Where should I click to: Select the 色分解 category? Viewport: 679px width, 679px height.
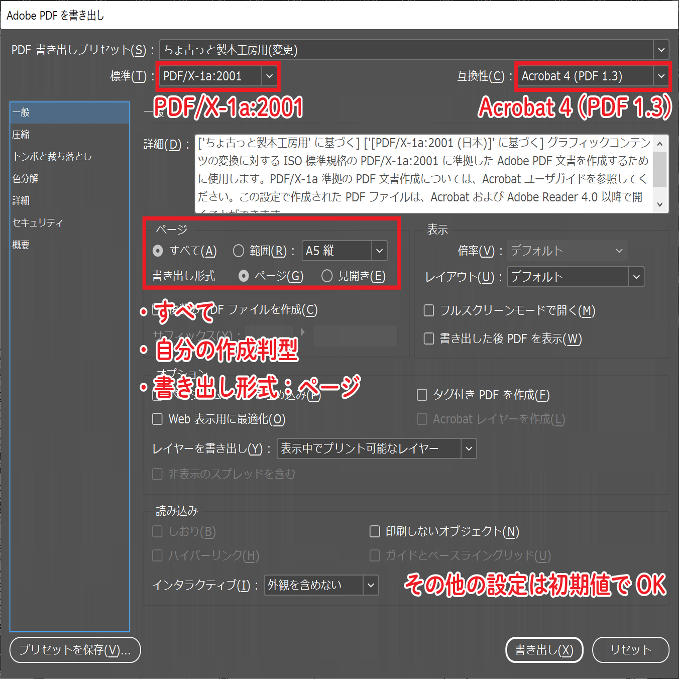pyautogui.click(x=70, y=179)
